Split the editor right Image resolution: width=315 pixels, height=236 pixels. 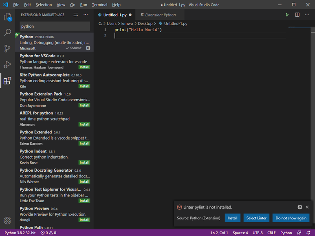click(297, 15)
